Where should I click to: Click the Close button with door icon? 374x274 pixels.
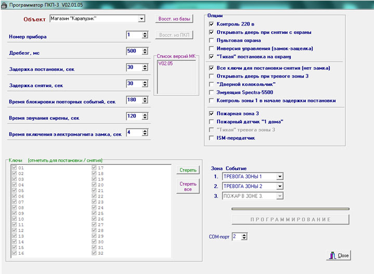(x=339, y=255)
